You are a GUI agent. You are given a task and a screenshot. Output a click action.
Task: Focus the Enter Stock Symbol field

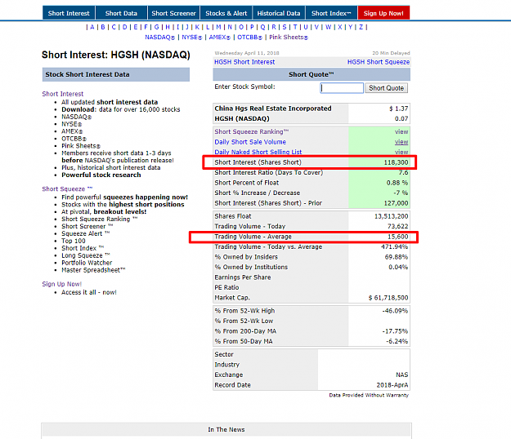(342, 88)
